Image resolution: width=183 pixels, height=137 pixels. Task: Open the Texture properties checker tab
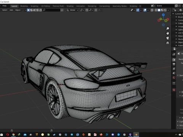point(174,90)
